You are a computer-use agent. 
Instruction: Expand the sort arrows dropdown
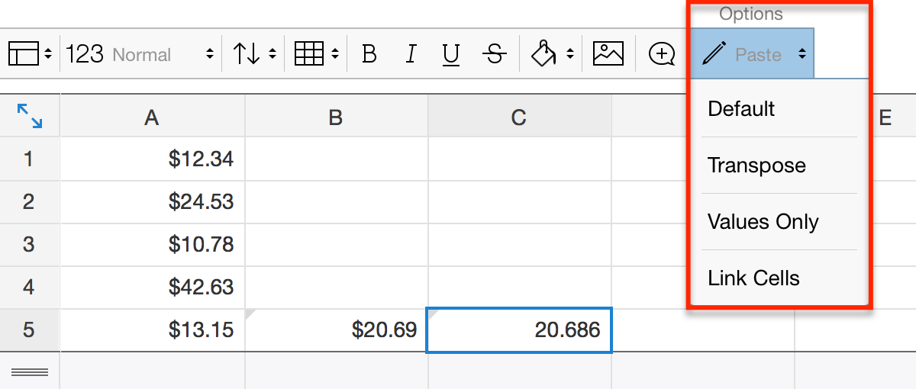pyautogui.click(x=253, y=55)
